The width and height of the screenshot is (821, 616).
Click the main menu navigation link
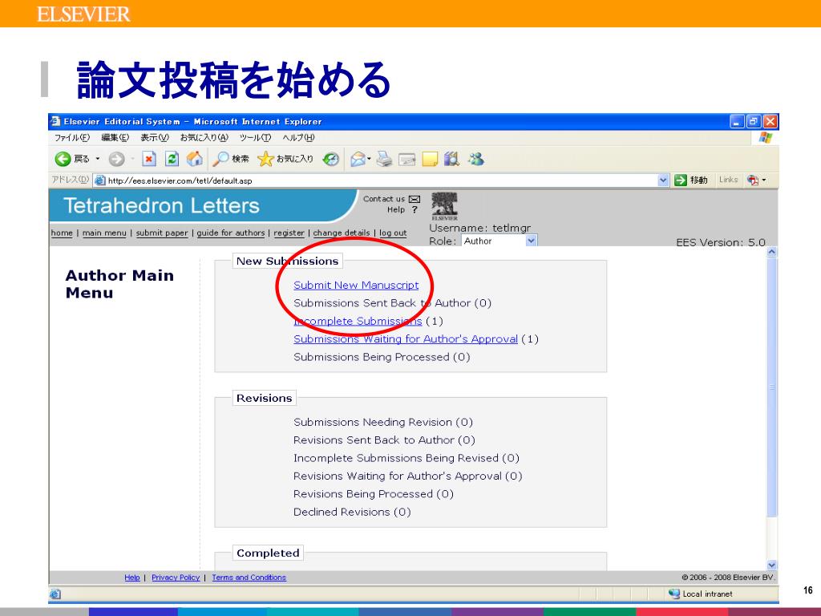(104, 233)
